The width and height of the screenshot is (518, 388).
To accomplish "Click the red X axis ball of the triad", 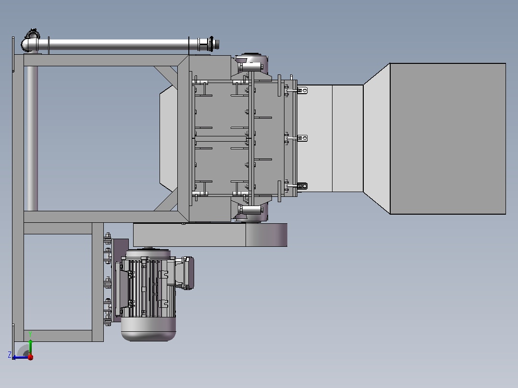I will (x=30, y=357).
